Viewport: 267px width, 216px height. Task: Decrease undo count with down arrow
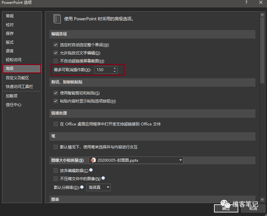[115, 71]
